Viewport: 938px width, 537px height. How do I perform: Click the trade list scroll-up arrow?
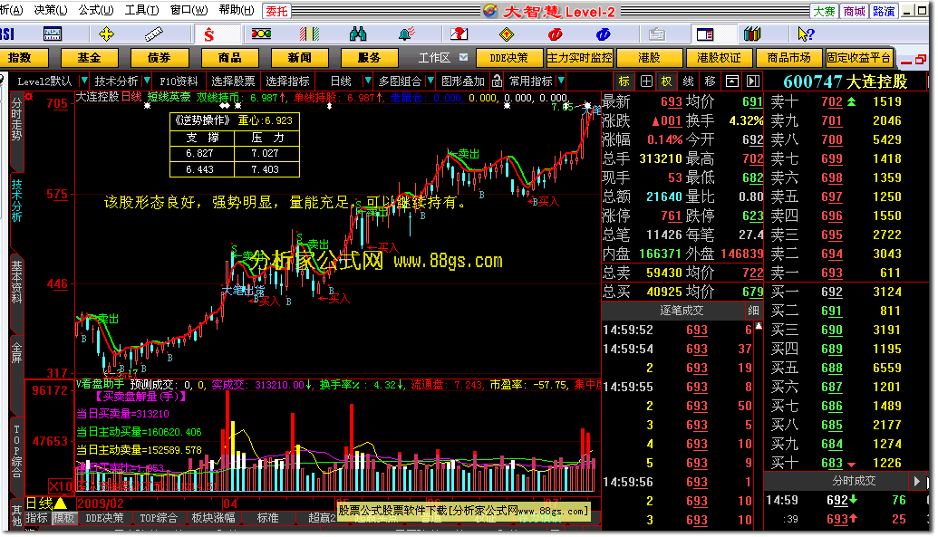[x=759, y=327]
